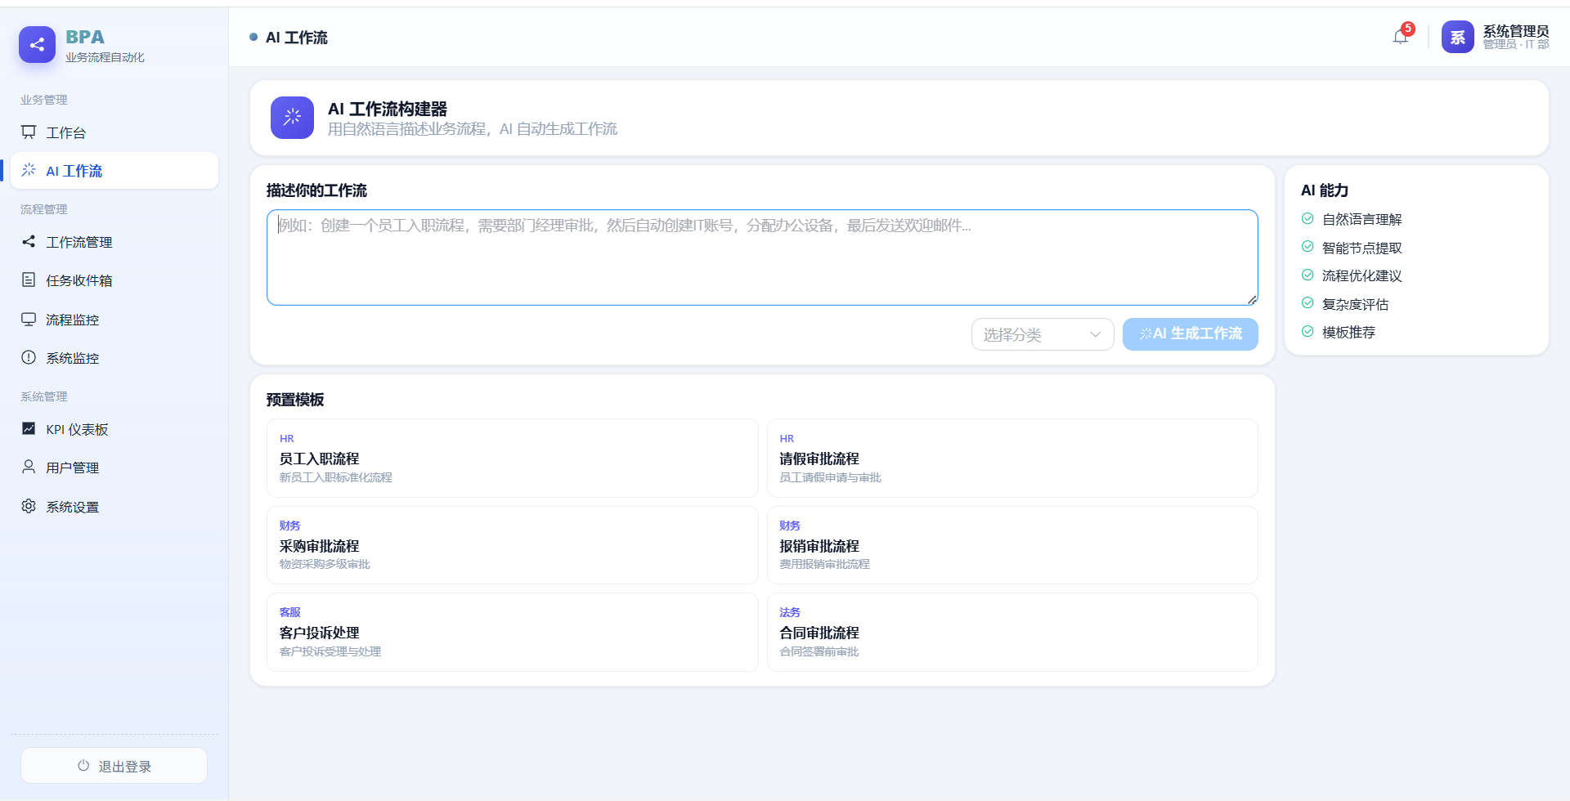Click the checkmark icon beside 模板推荐
This screenshot has width=1570, height=801.
1308,331
